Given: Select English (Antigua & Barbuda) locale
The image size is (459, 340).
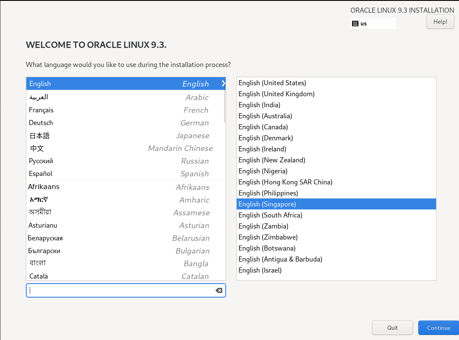Looking at the screenshot, I should (336, 259).
